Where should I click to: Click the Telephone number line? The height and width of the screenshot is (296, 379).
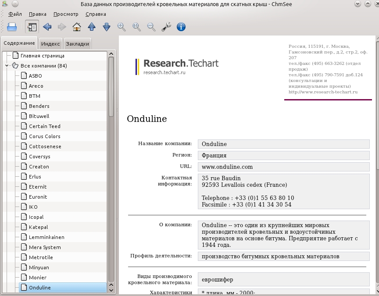click(248, 198)
